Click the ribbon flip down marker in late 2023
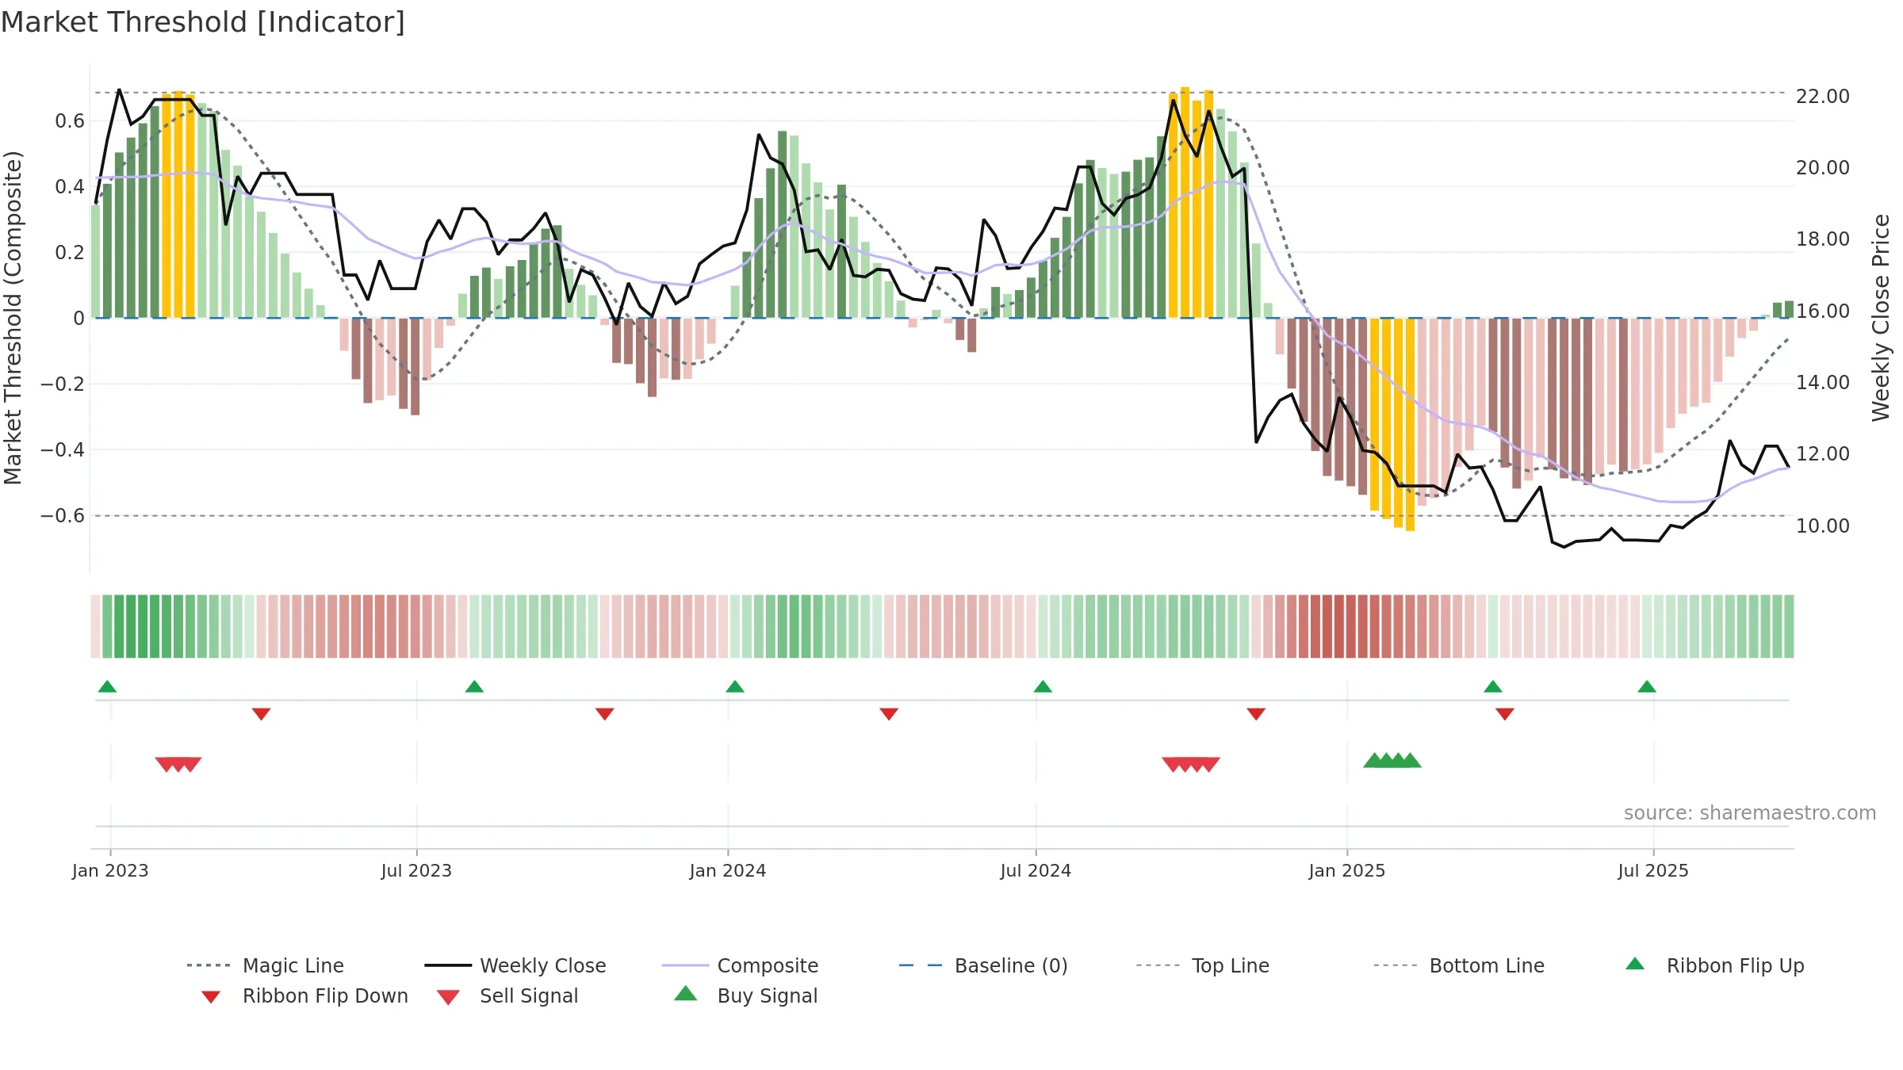The width and height of the screenshot is (1903, 1070). pos(605,714)
